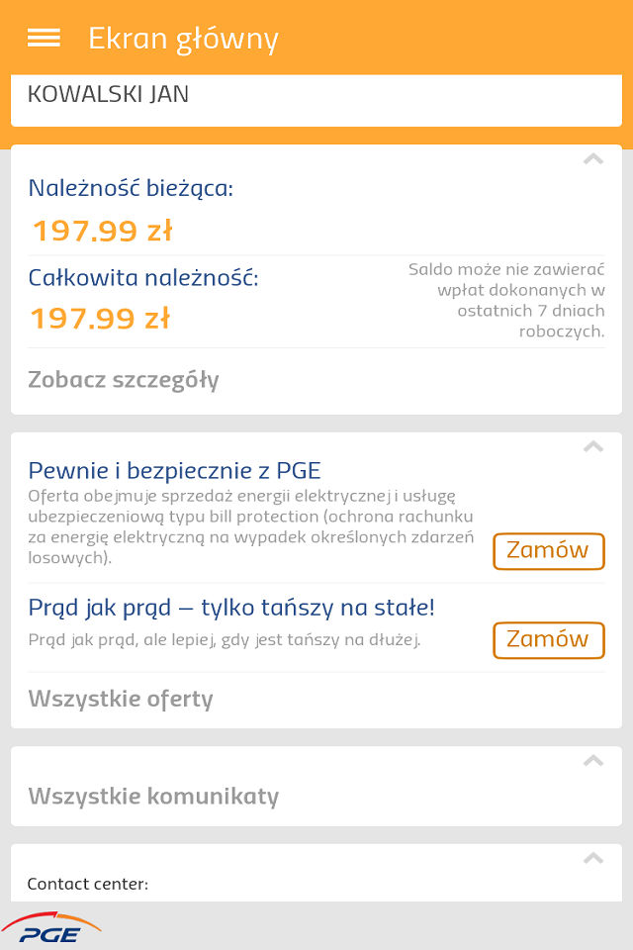
Task: Open Wszystkie komunikaty
Action: click(153, 797)
